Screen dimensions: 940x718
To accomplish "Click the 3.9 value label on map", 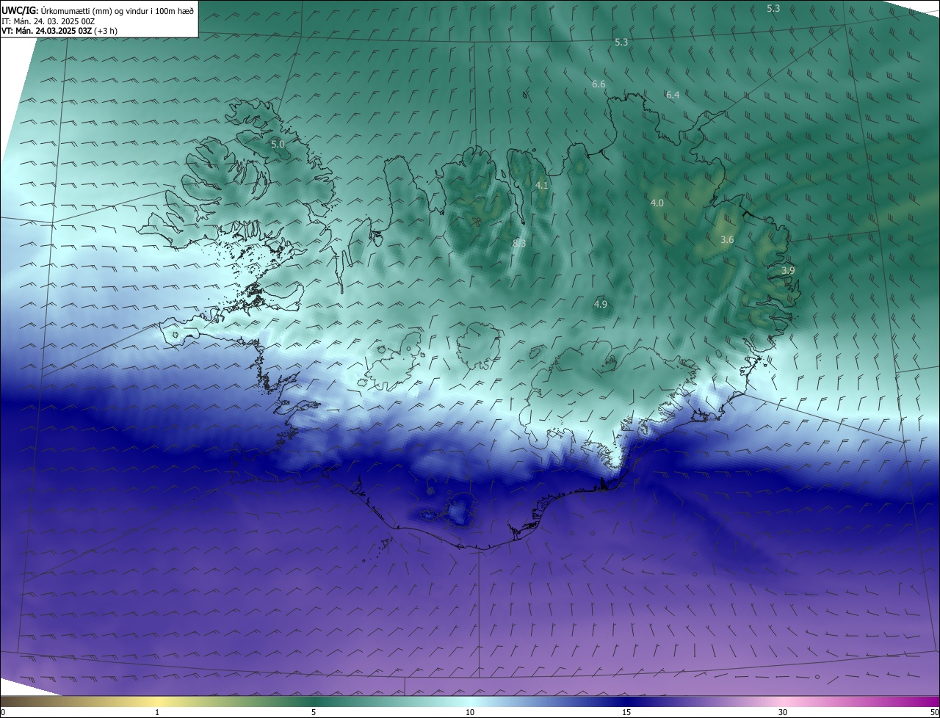I will coord(788,271).
